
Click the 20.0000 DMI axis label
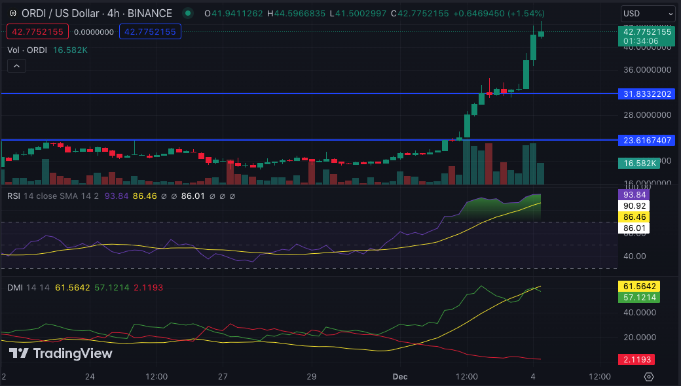[x=640, y=338]
